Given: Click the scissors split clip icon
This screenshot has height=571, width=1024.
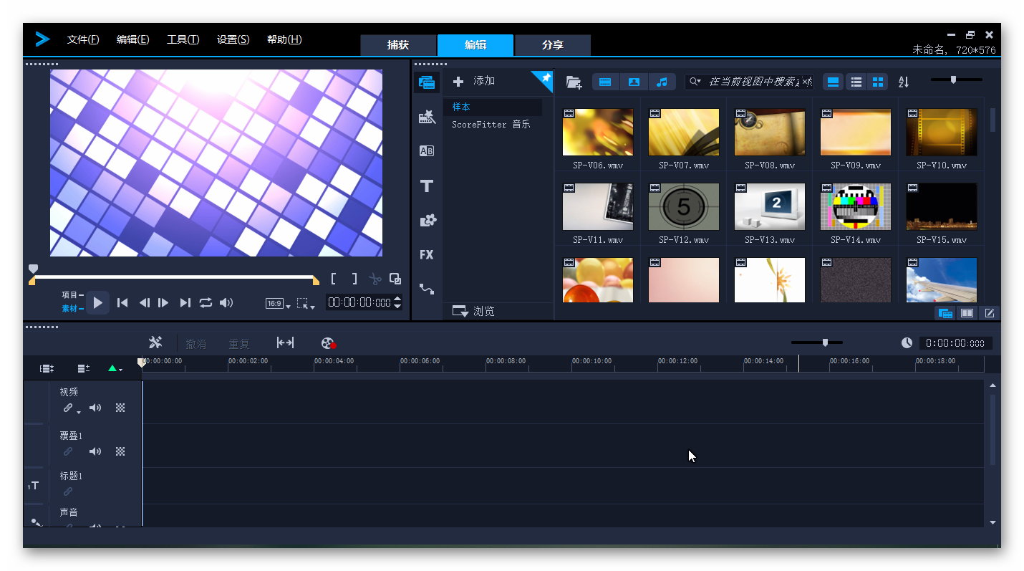Looking at the screenshot, I should point(375,279).
